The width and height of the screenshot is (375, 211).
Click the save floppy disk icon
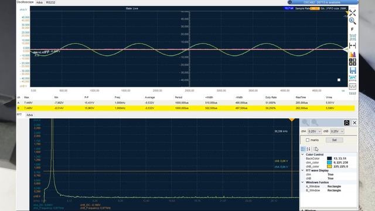pyautogui.click(x=353, y=70)
